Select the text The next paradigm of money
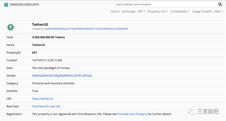 pyautogui.click(x=51, y=68)
